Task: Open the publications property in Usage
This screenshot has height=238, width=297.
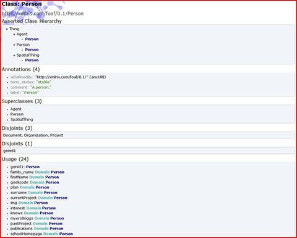Action: click(x=21, y=229)
